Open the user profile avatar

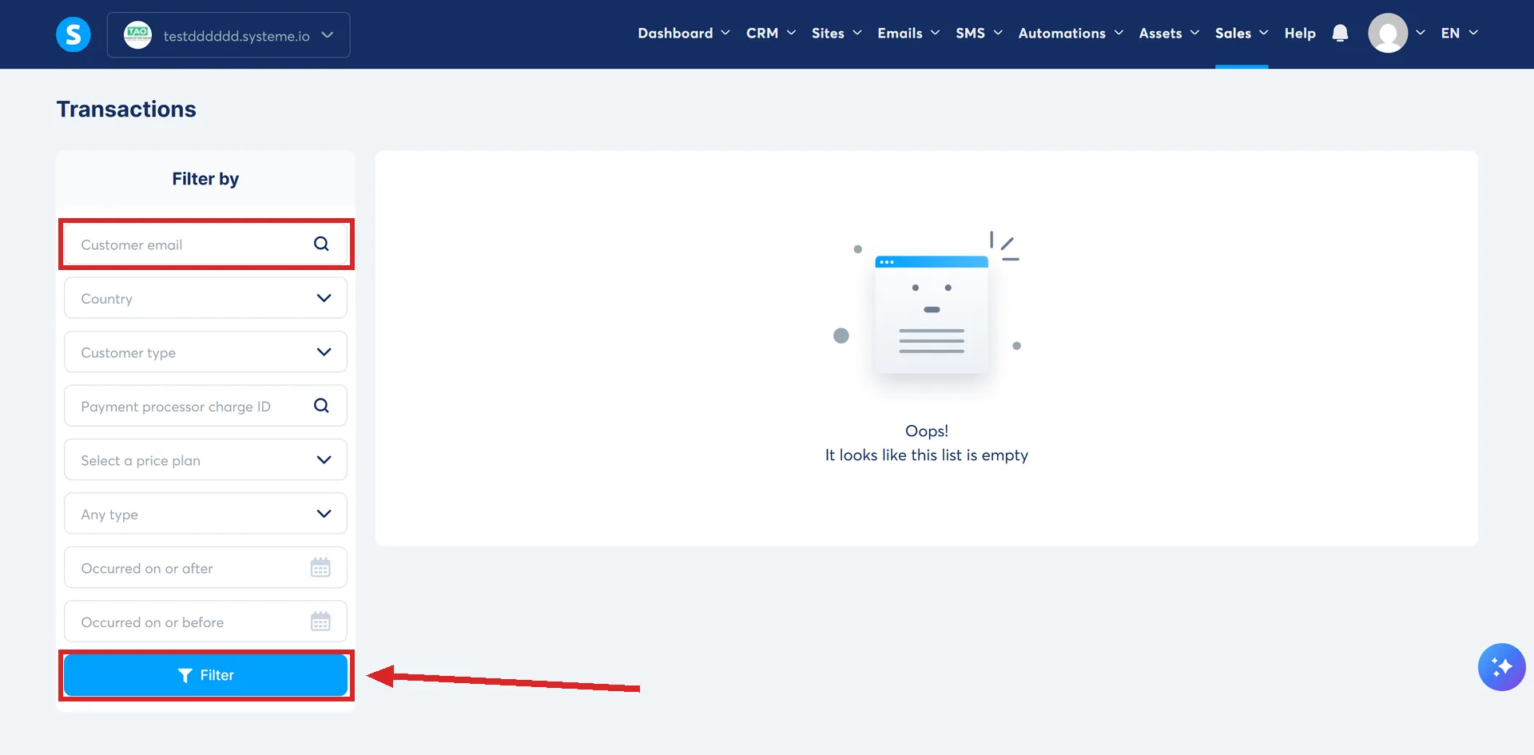click(1388, 34)
